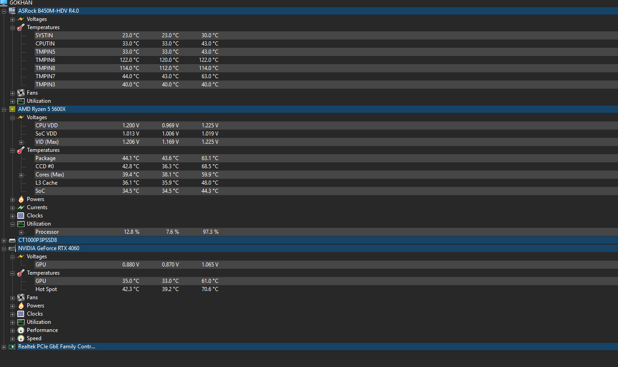This screenshot has height=367, width=618.
Task: Expand the Processor utilization row
Action: pyautogui.click(x=21, y=232)
